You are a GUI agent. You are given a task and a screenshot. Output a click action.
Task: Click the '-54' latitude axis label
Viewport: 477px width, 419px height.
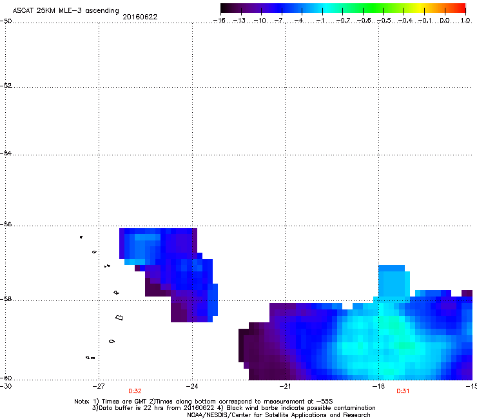point(6,153)
